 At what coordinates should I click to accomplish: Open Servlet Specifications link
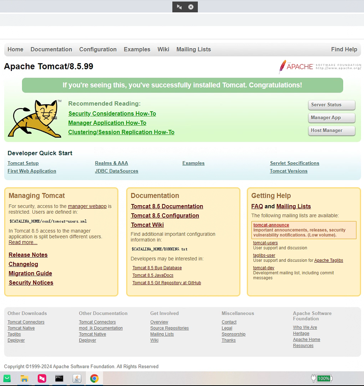(295, 163)
